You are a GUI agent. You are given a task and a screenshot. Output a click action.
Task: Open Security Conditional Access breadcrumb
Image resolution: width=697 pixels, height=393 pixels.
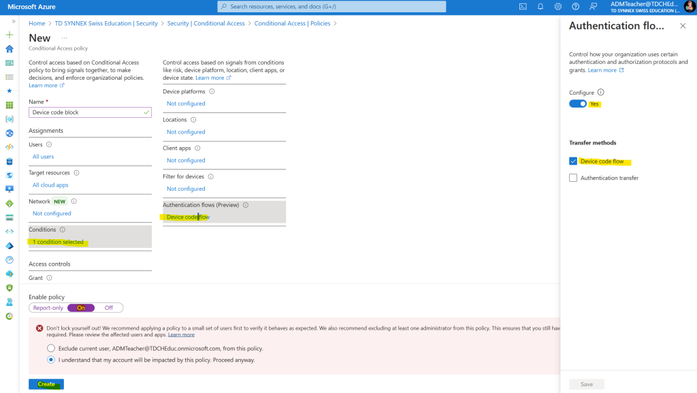point(206,24)
